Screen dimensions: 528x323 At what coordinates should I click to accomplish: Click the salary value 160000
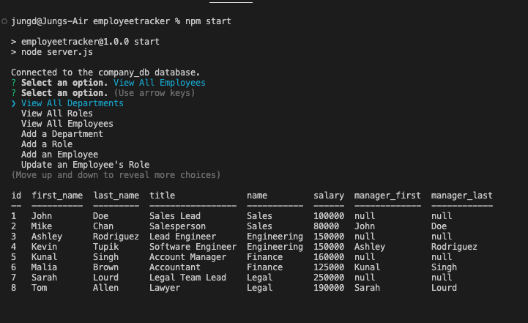pos(329,257)
